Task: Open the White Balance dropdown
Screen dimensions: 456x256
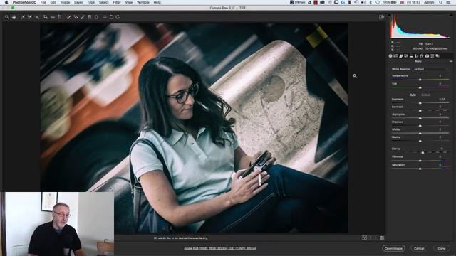Action: tap(430, 69)
